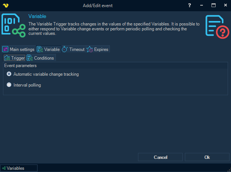231x172 pixels.
Task: Click the Conditions sub-tab icon
Action: pyautogui.click(x=30, y=58)
